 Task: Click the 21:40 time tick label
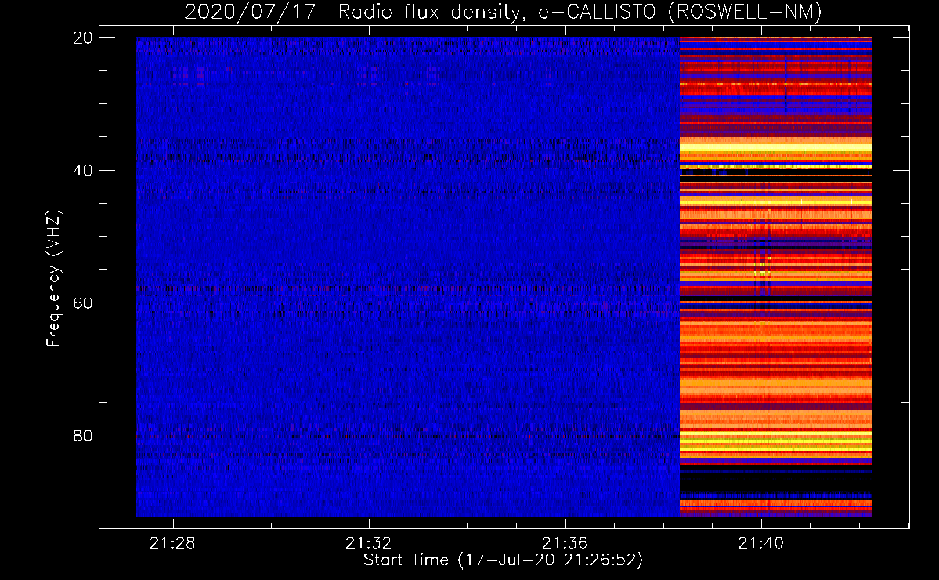[x=761, y=543]
